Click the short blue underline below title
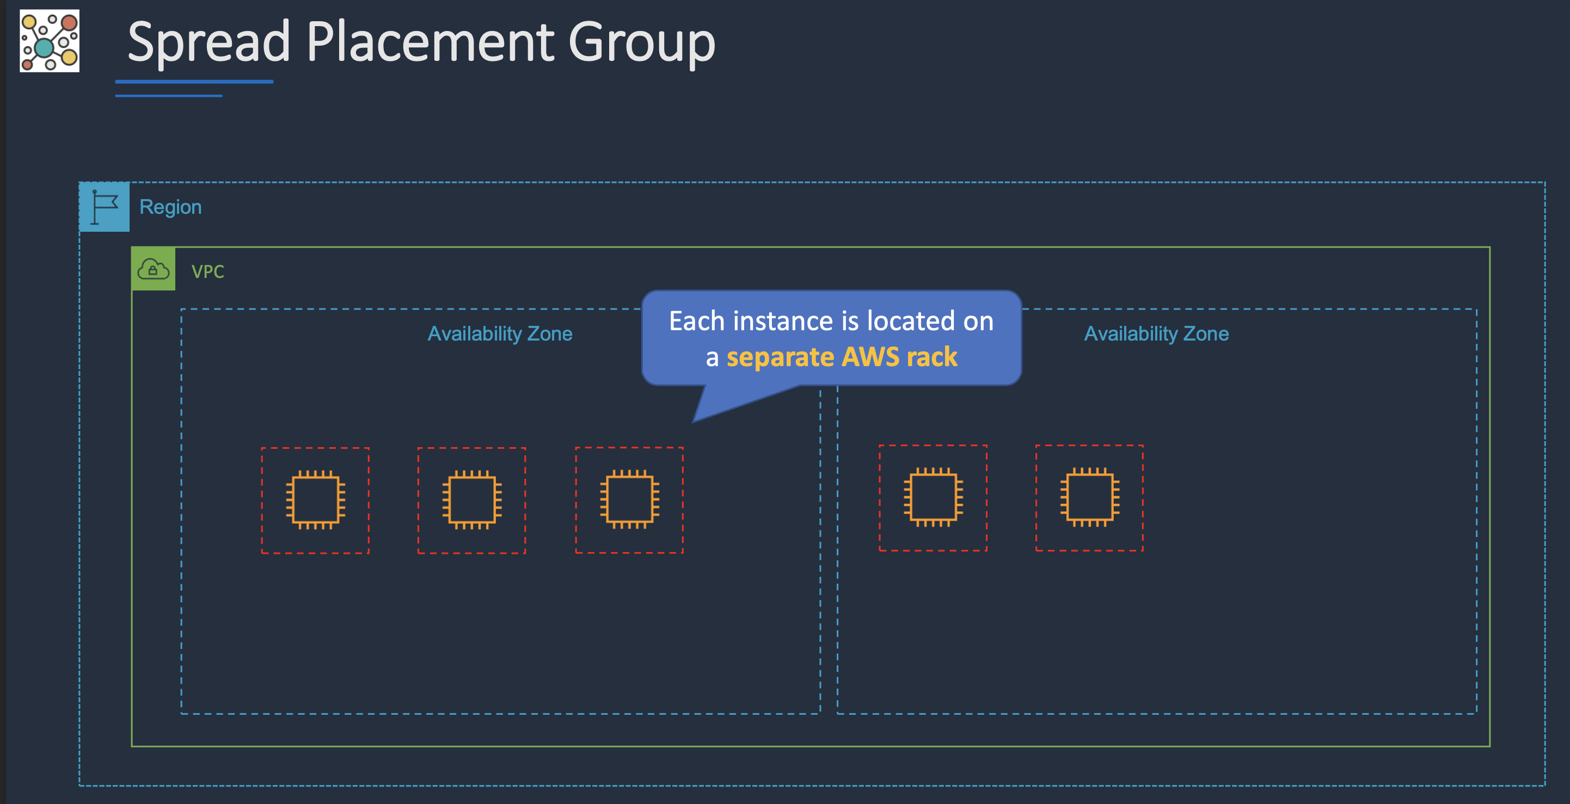This screenshot has height=804, width=1570. (x=168, y=96)
